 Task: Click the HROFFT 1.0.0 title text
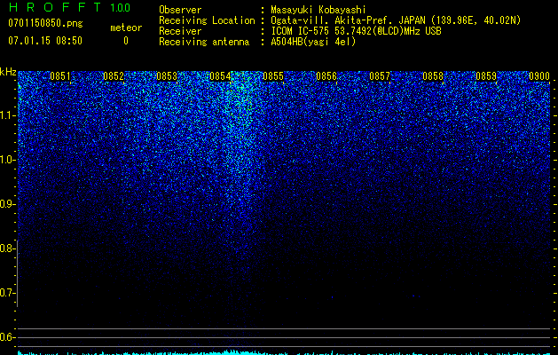coord(69,7)
